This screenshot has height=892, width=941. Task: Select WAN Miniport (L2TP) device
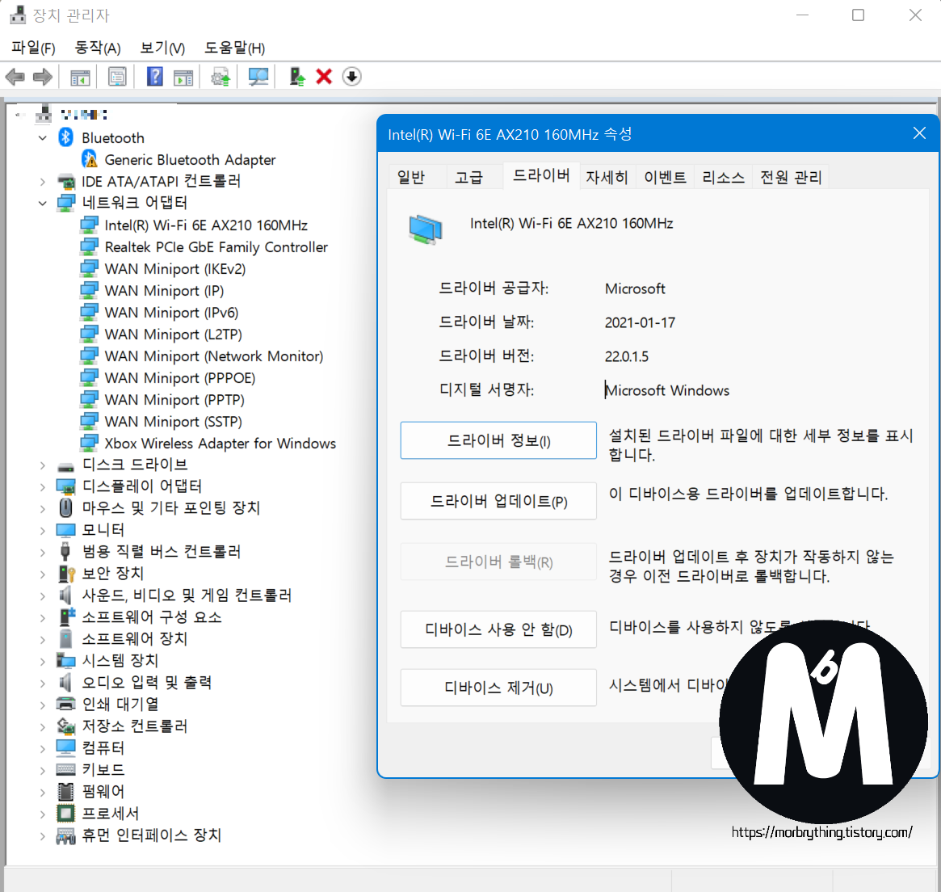(174, 334)
